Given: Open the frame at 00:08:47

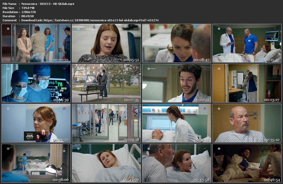Looking at the screenshot, I should [x=177, y=43].
